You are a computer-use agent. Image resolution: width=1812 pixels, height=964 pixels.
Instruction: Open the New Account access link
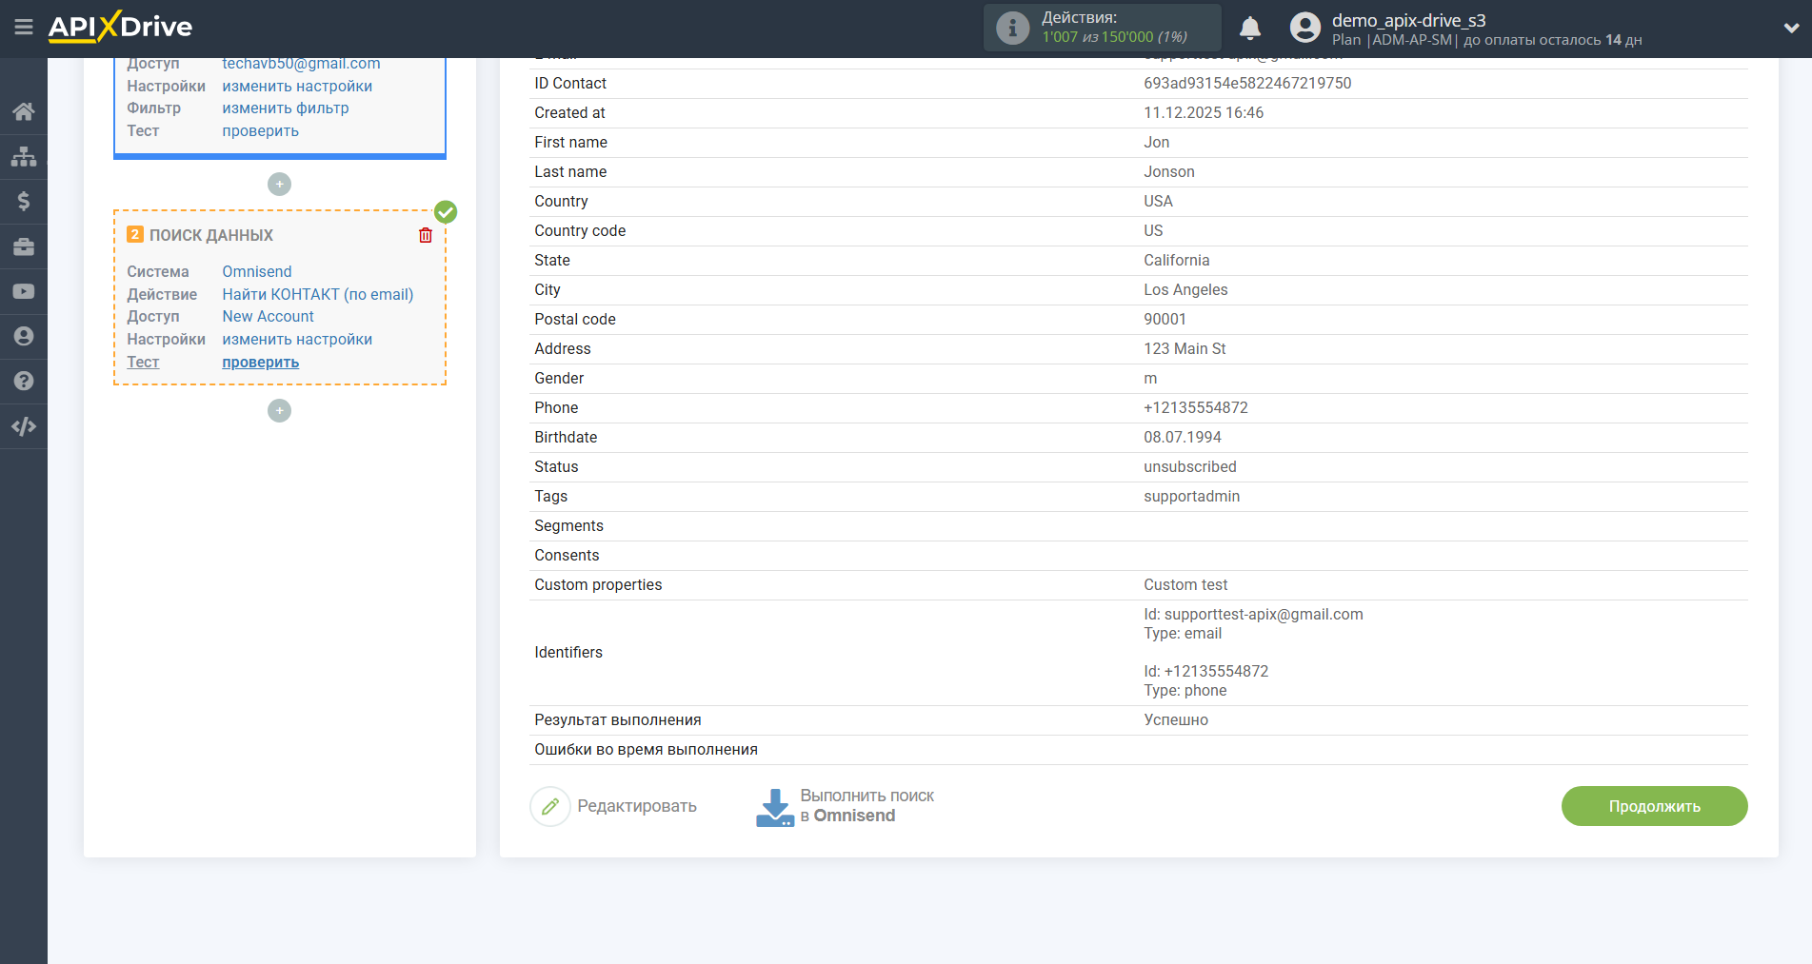[268, 316]
